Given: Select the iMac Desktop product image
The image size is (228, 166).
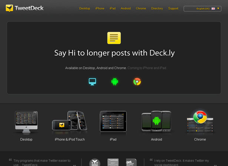Looking at the screenshot, I should [x=26, y=122].
